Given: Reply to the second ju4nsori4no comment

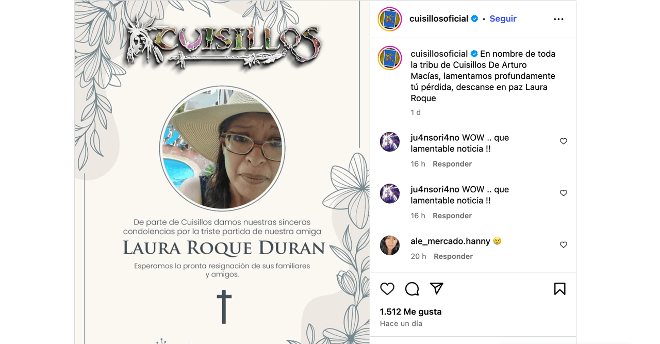Looking at the screenshot, I should (452, 216).
